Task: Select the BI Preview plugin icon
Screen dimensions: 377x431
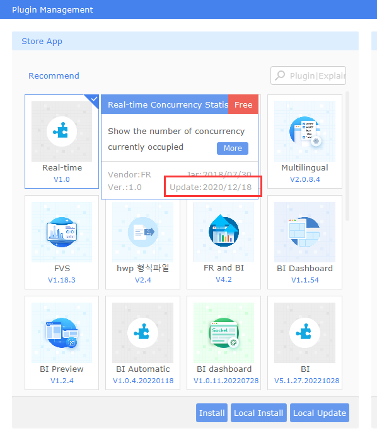Action: click(x=62, y=333)
